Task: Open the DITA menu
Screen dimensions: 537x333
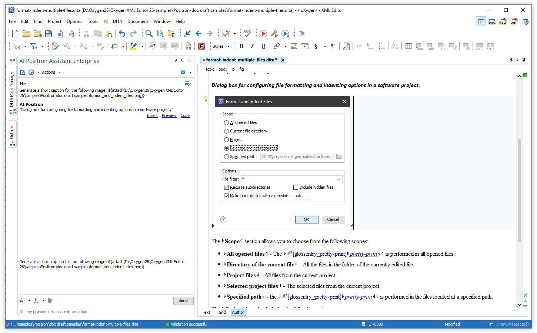Action: point(117,21)
